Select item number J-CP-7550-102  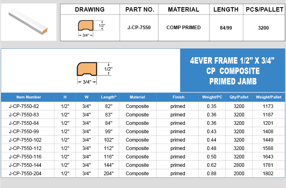tap(25, 140)
